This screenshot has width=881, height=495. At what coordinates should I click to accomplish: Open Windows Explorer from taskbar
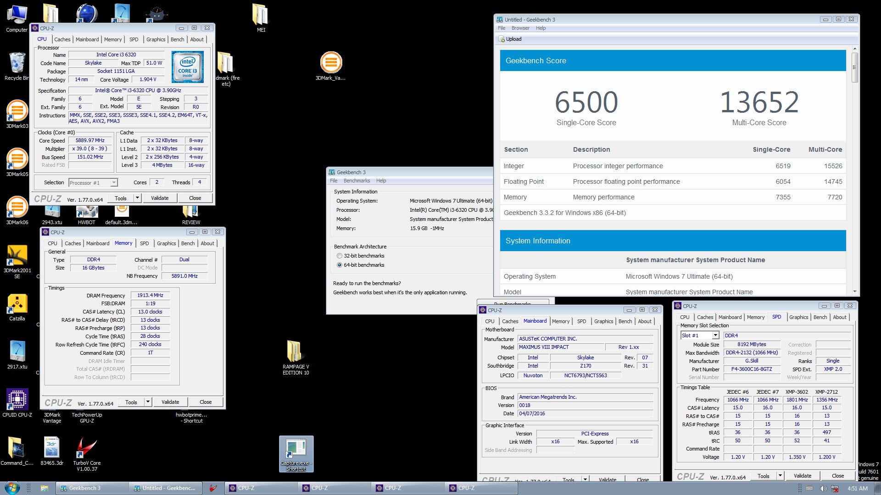click(x=45, y=488)
